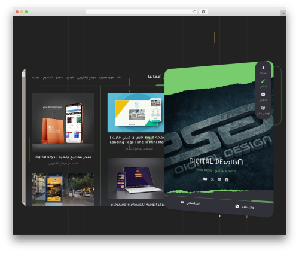
Task: Click the category label under Landing Page title
Action: point(138,148)
